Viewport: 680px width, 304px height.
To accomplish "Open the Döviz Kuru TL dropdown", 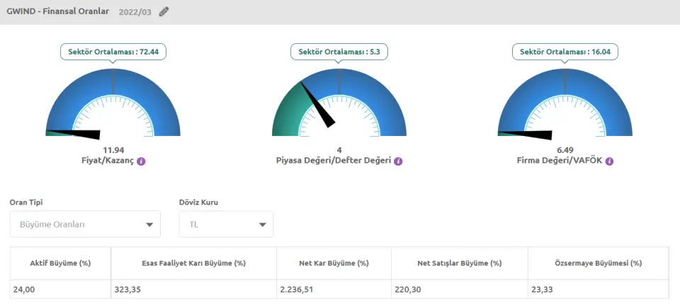I will pos(226,225).
